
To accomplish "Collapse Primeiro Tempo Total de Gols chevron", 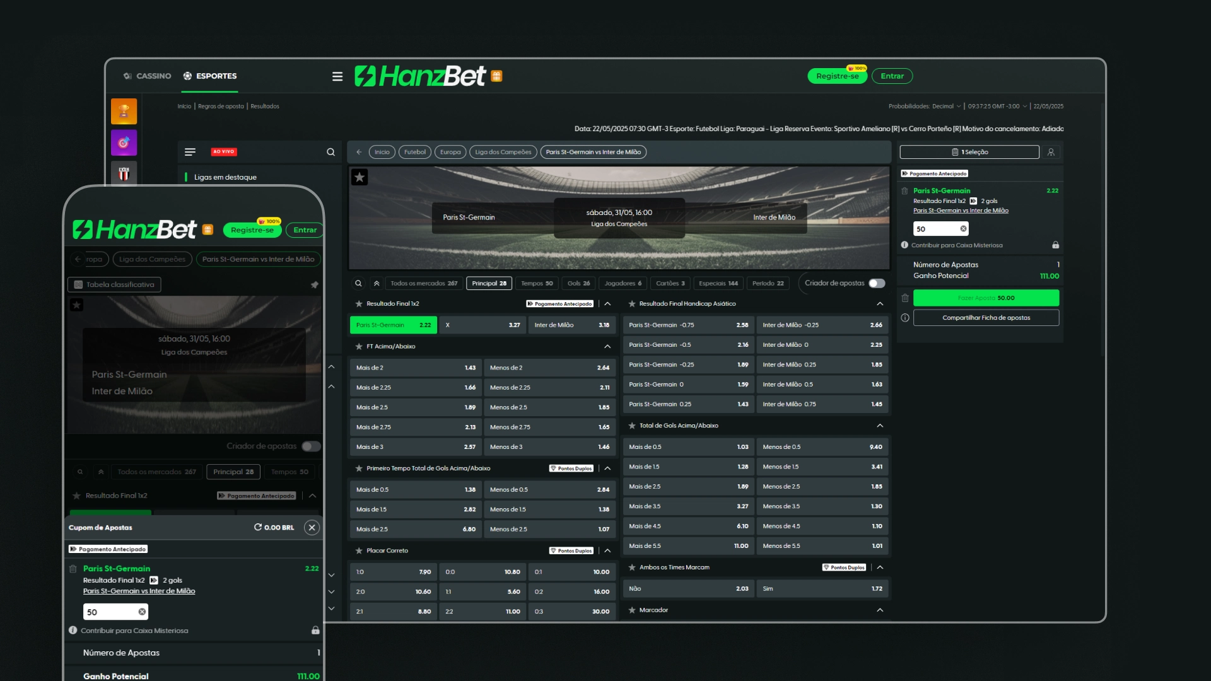I will click(x=607, y=468).
